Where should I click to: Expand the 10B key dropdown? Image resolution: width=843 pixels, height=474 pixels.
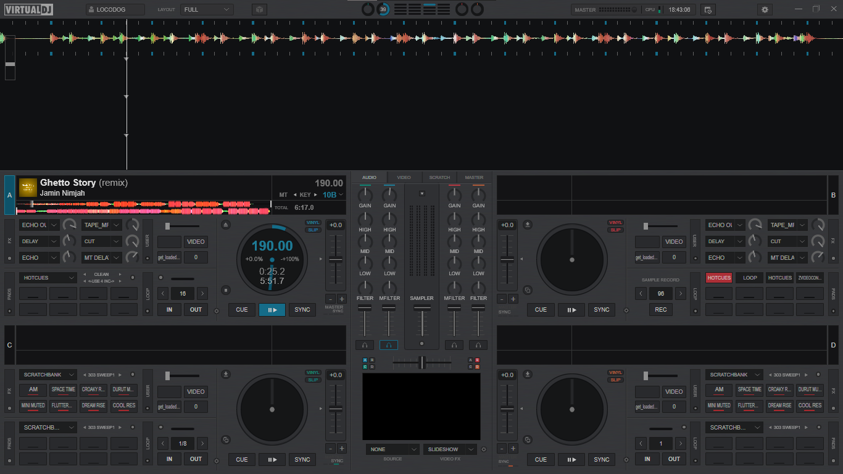coord(333,195)
